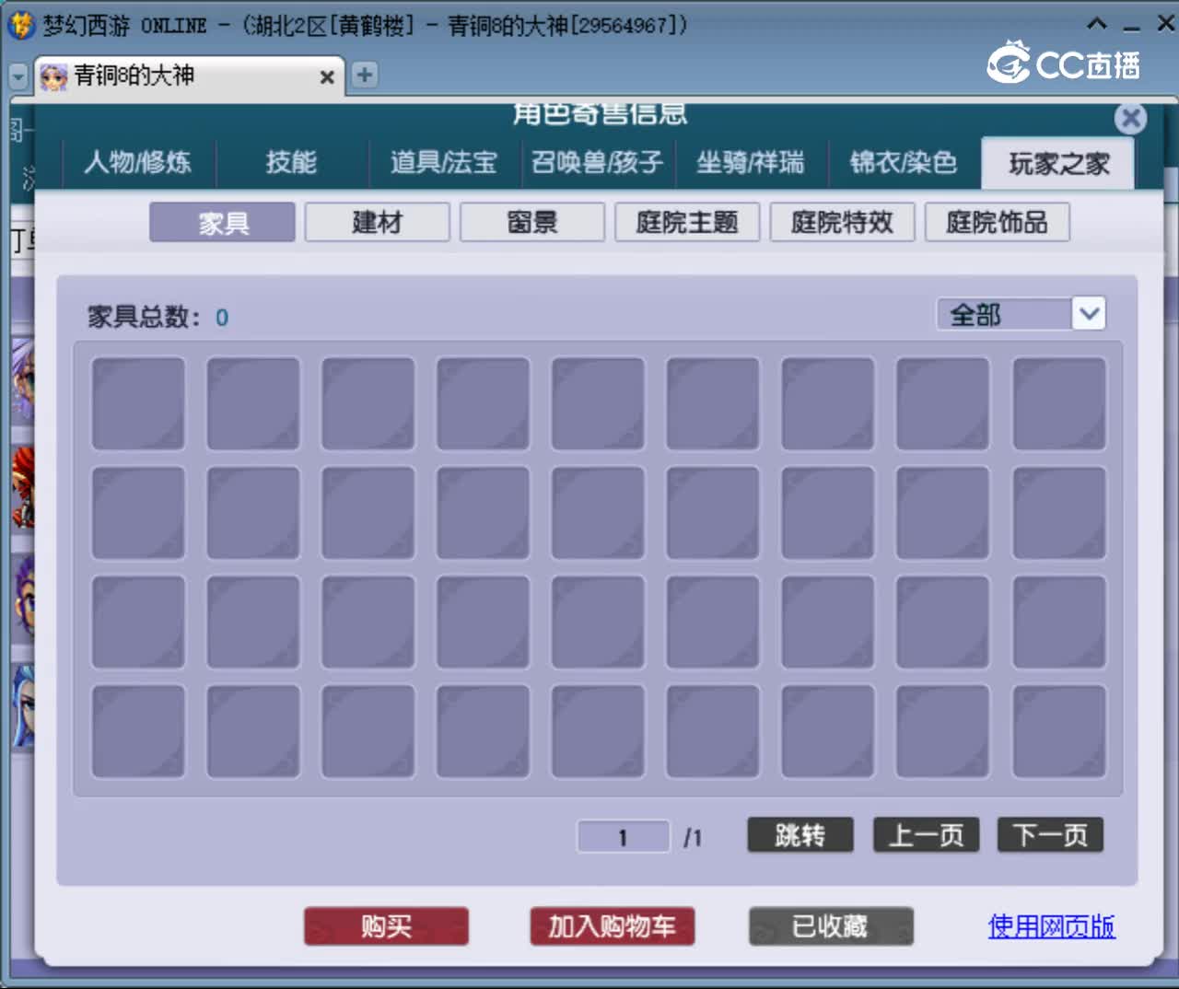This screenshot has height=989, width=1179.
Task: View the 庭院主题 category
Action: click(687, 222)
